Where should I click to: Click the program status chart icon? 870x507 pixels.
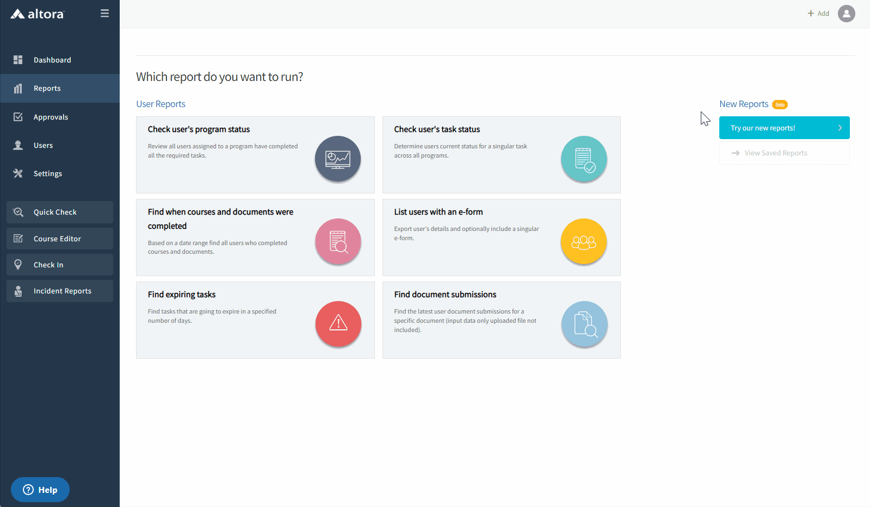(x=338, y=159)
